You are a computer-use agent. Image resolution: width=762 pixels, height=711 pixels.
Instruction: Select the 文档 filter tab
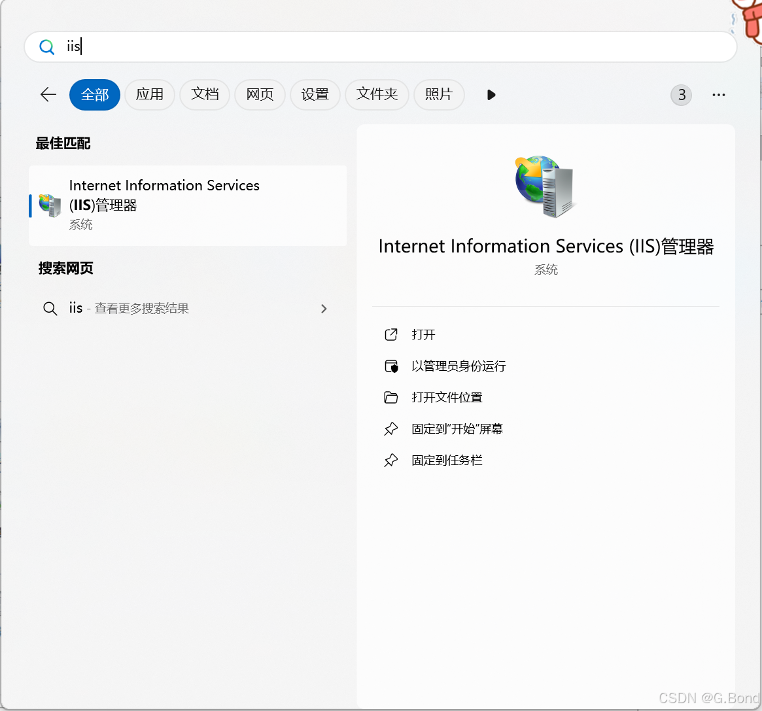(205, 95)
